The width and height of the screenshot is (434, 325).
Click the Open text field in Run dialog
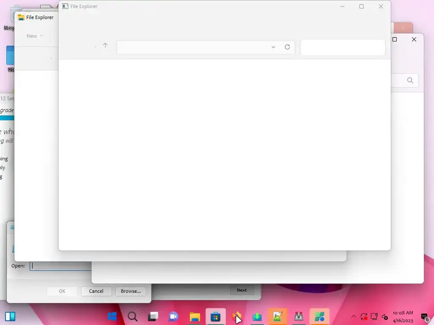pyautogui.click(x=61, y=266)
